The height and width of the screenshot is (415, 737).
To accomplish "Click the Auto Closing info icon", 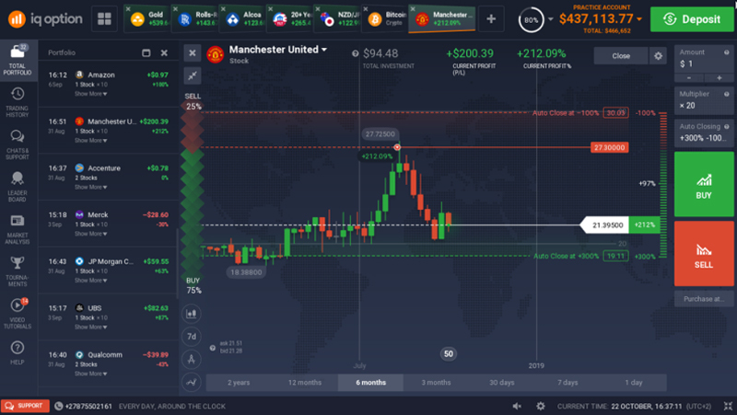I will pyautogui.click(x=726, y=126).
